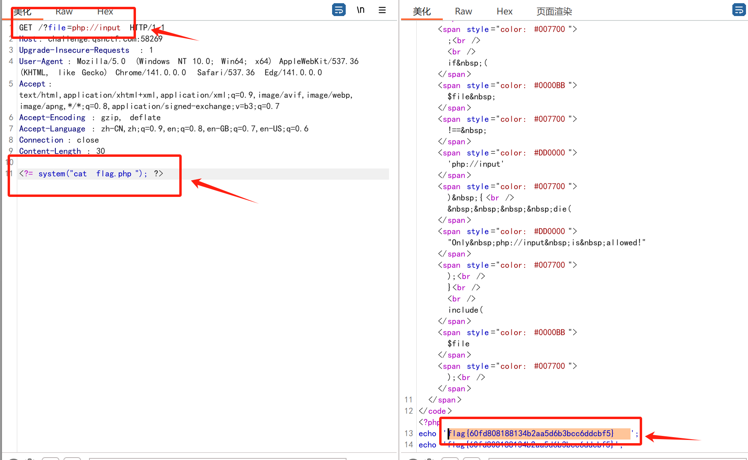Click the echo keyword on line 13
Image resolution: width=748 pixels, height=460 pixels.
pyautogui.click(x=427, y=434)
